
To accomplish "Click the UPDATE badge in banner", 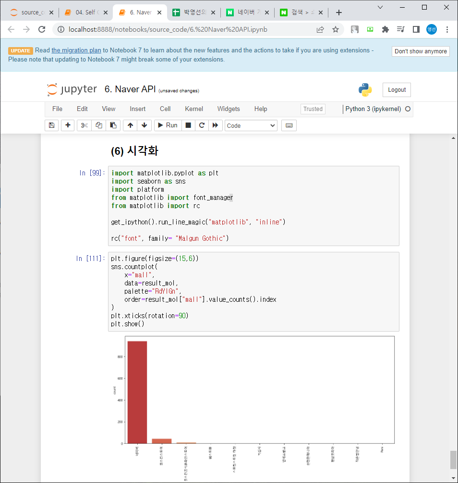I will 20,50.
